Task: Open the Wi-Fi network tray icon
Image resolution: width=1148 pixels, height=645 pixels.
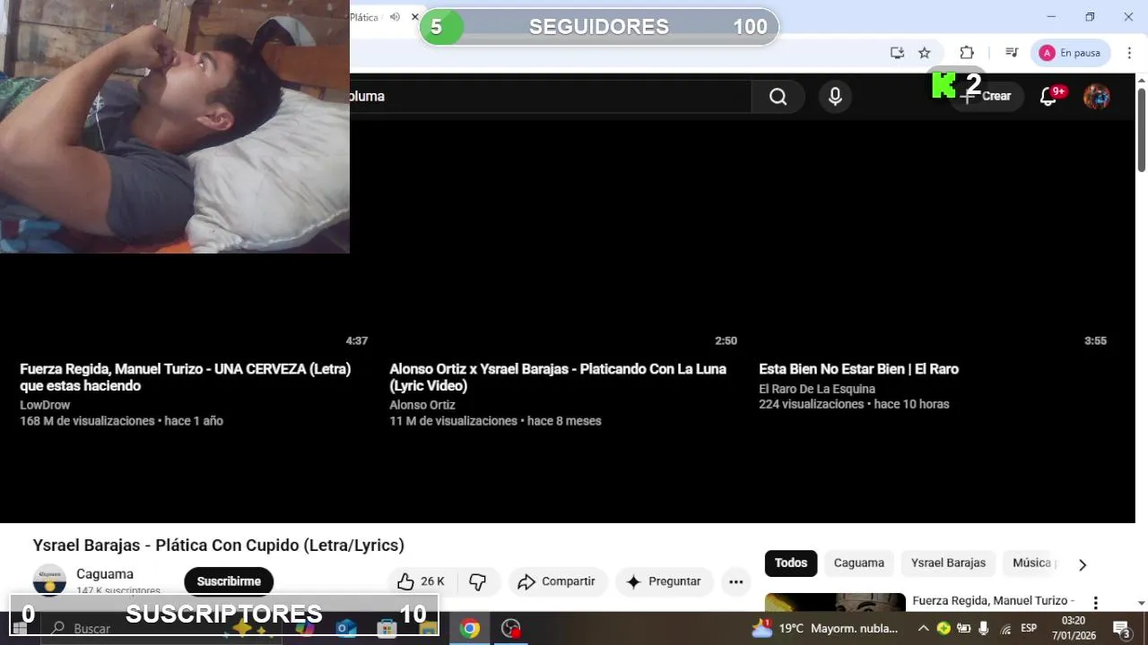Action: point(1005,628)
